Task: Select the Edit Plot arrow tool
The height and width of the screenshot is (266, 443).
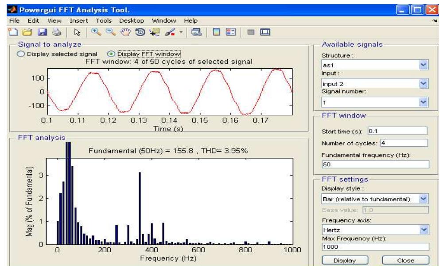Action: [x=77, y=32]
